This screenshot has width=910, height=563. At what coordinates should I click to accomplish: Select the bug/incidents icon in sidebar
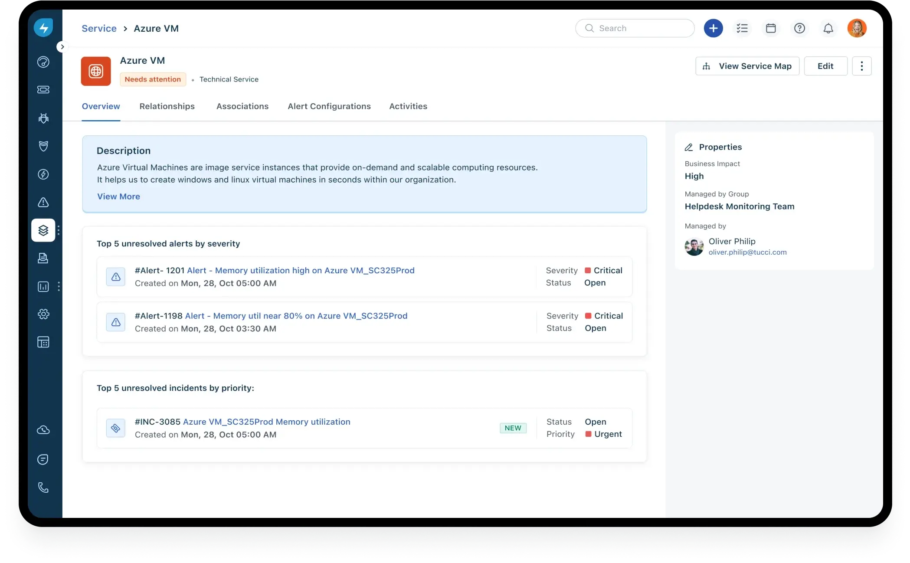tap(43, 118)
